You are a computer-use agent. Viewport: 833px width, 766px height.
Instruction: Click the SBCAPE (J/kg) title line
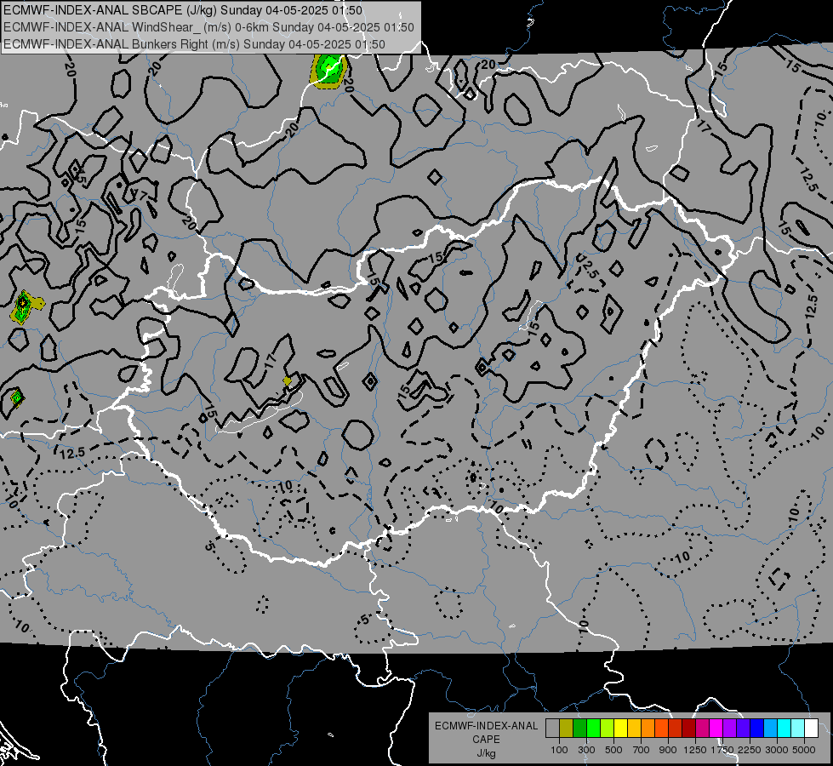tap(183, 10)
